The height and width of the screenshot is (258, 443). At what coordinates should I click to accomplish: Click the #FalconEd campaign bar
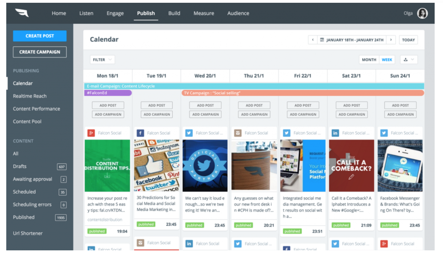[x=108, y=93]
